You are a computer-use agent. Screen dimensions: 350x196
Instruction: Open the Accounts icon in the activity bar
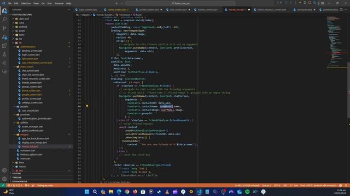(4, 170)
